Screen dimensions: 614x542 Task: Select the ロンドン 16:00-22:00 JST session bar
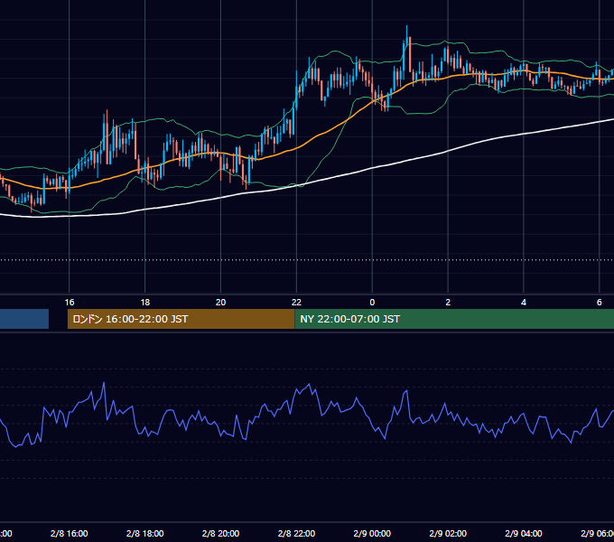coord(181,319)
